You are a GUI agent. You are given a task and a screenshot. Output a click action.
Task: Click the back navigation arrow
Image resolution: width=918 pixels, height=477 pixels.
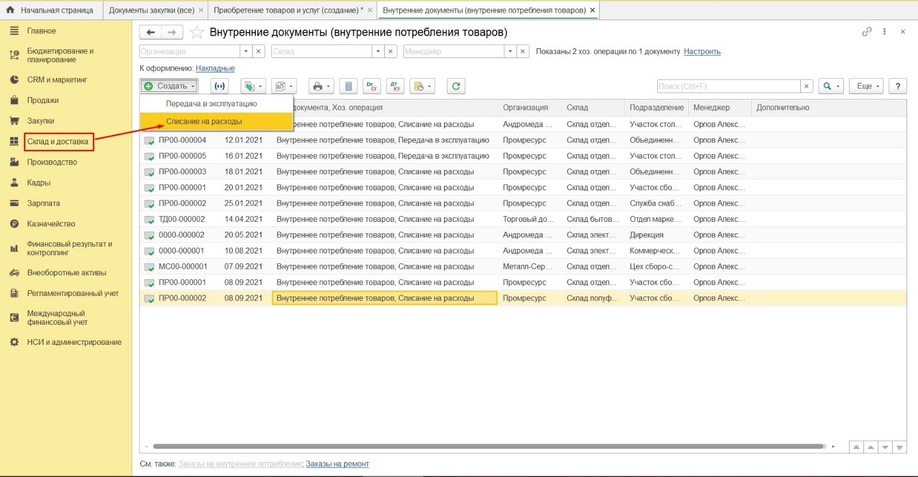click(151, 33)
